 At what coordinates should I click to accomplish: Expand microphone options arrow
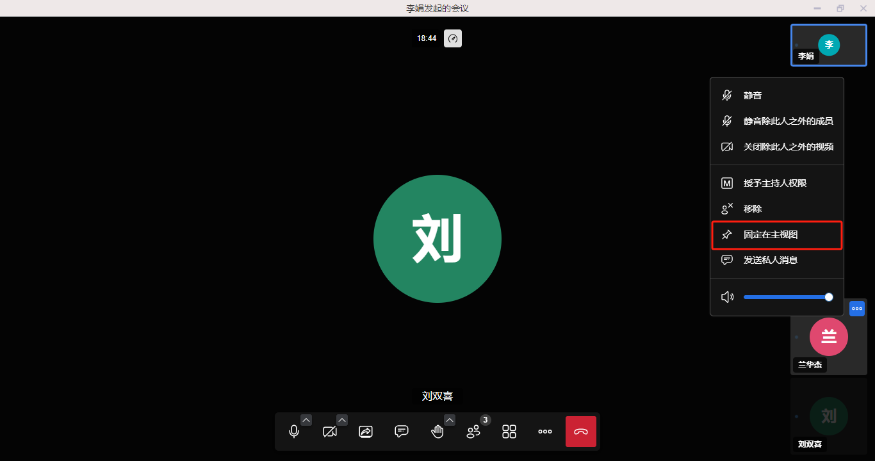pos(306,420)
